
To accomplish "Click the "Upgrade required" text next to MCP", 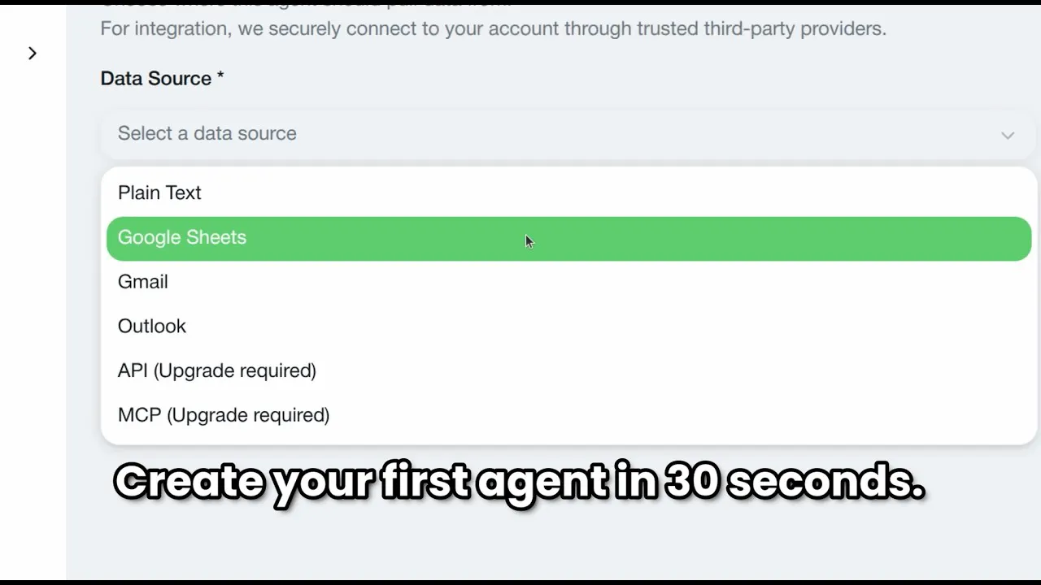I will 248,415.
